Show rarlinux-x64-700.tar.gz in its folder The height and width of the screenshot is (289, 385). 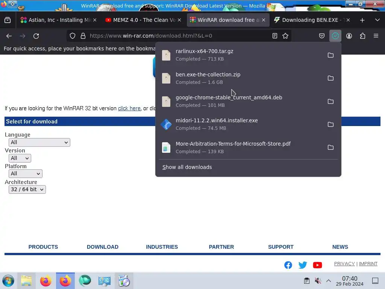pos(330,55)
